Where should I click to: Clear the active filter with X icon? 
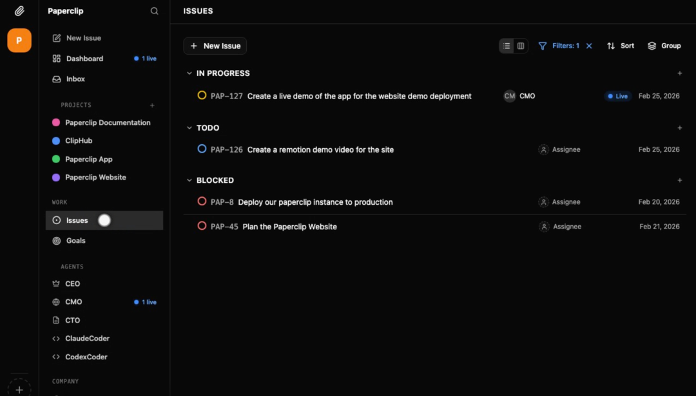[x=589, y=46]
